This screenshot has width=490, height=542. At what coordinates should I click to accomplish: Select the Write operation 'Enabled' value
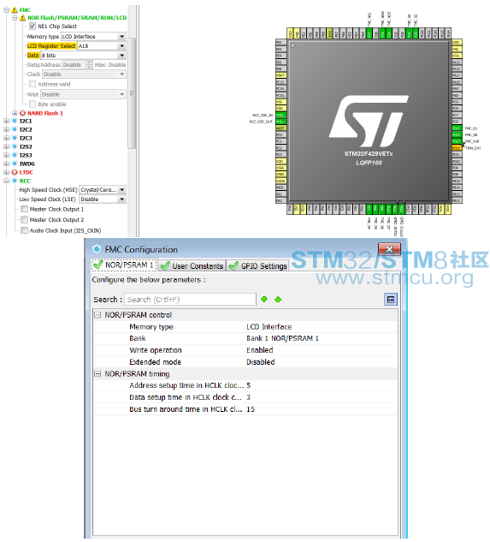click(260, 350)
